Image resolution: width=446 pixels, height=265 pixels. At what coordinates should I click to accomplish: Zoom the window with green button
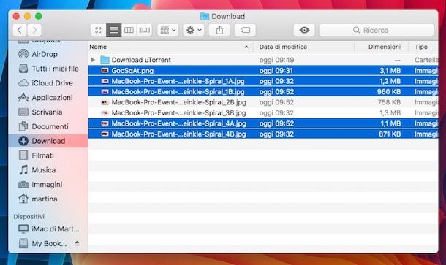coord(39,16)
